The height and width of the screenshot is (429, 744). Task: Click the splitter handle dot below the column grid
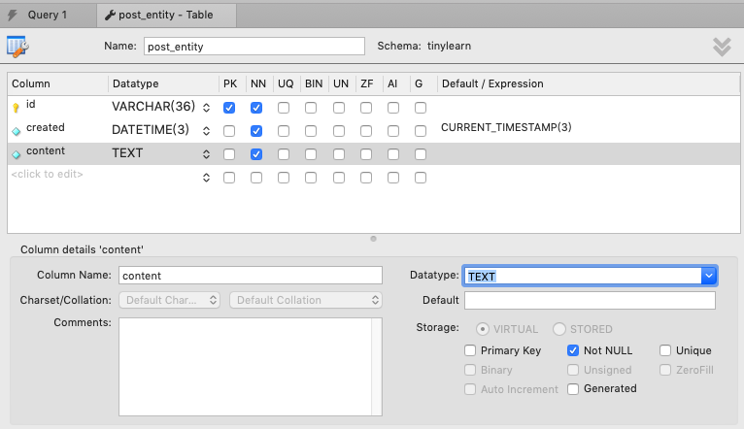tap(373, 239)
